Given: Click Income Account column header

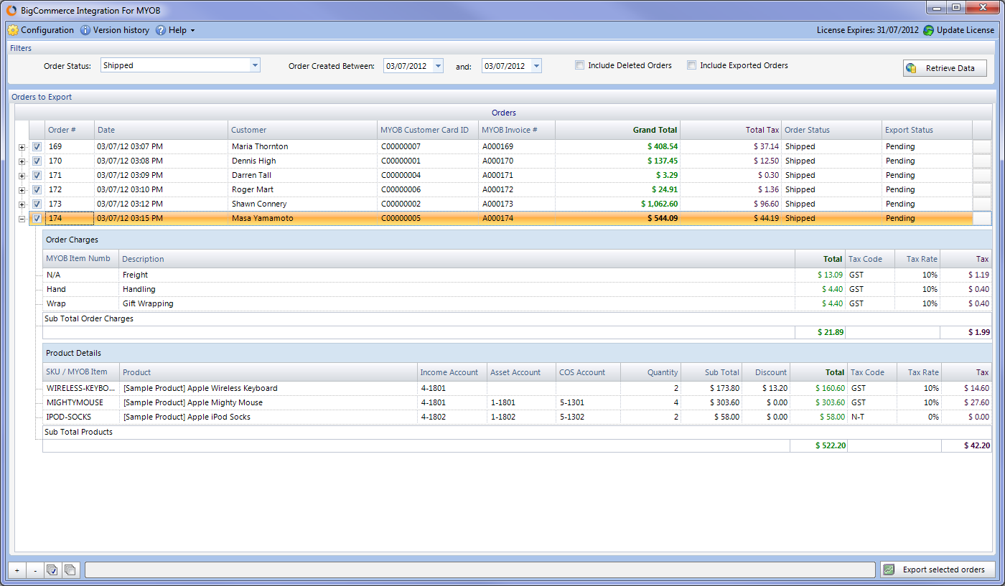Looking at the screenshot, I should pyautogui.click(x=452, y=372).
